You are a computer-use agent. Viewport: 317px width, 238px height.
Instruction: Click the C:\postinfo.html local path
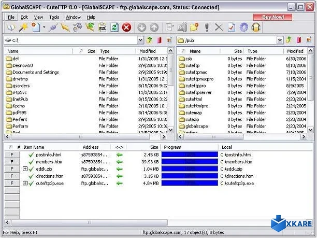click(236, 155)
